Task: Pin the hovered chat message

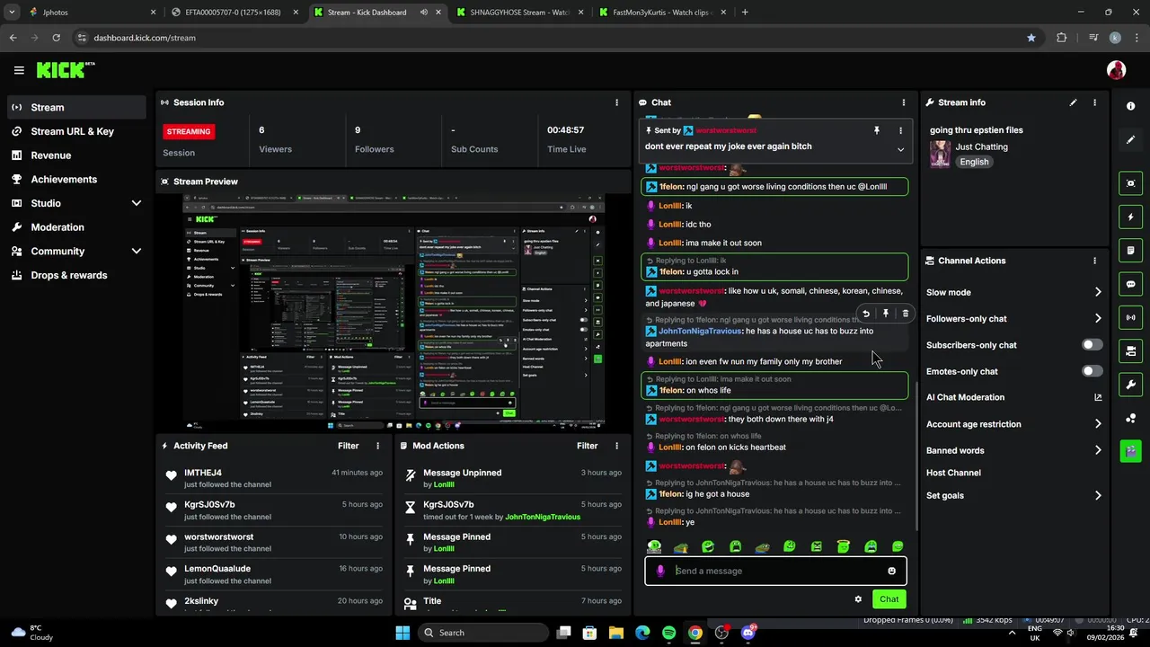Action: (x=885, y=314)
